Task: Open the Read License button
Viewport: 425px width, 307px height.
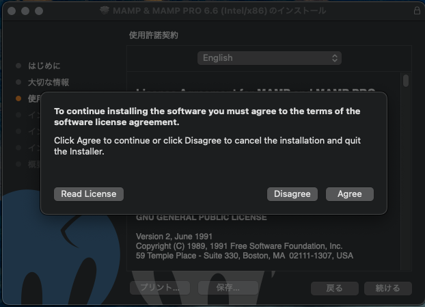Action: tap(89, 194)
